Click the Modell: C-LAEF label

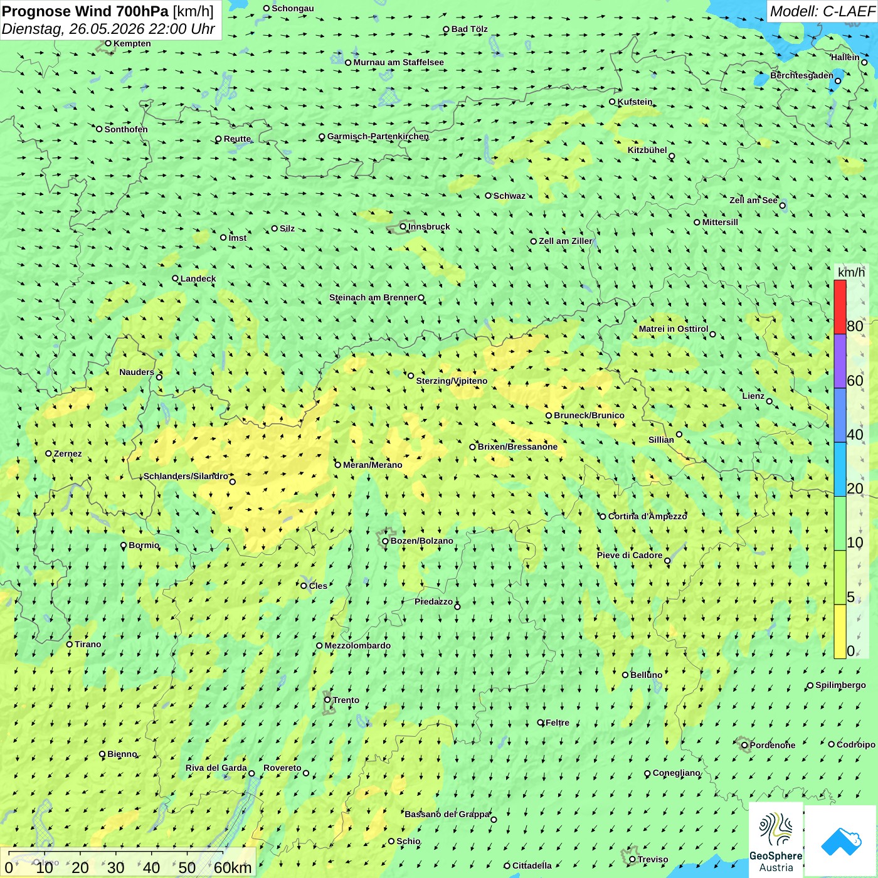pos(822,11)
